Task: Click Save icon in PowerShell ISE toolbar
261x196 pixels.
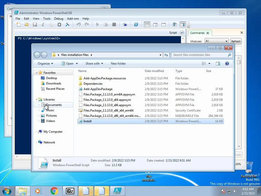Action: [35, 25]
